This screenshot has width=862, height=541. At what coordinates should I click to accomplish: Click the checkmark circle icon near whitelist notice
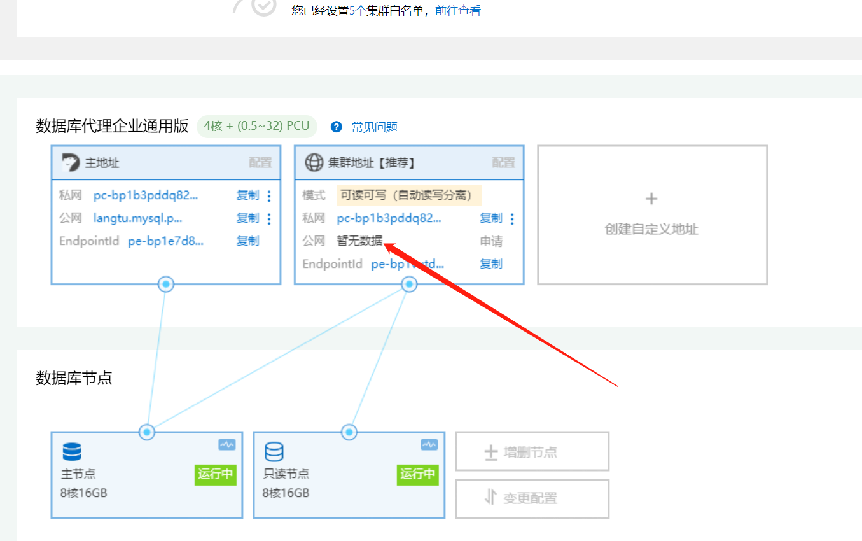[263, 6]
